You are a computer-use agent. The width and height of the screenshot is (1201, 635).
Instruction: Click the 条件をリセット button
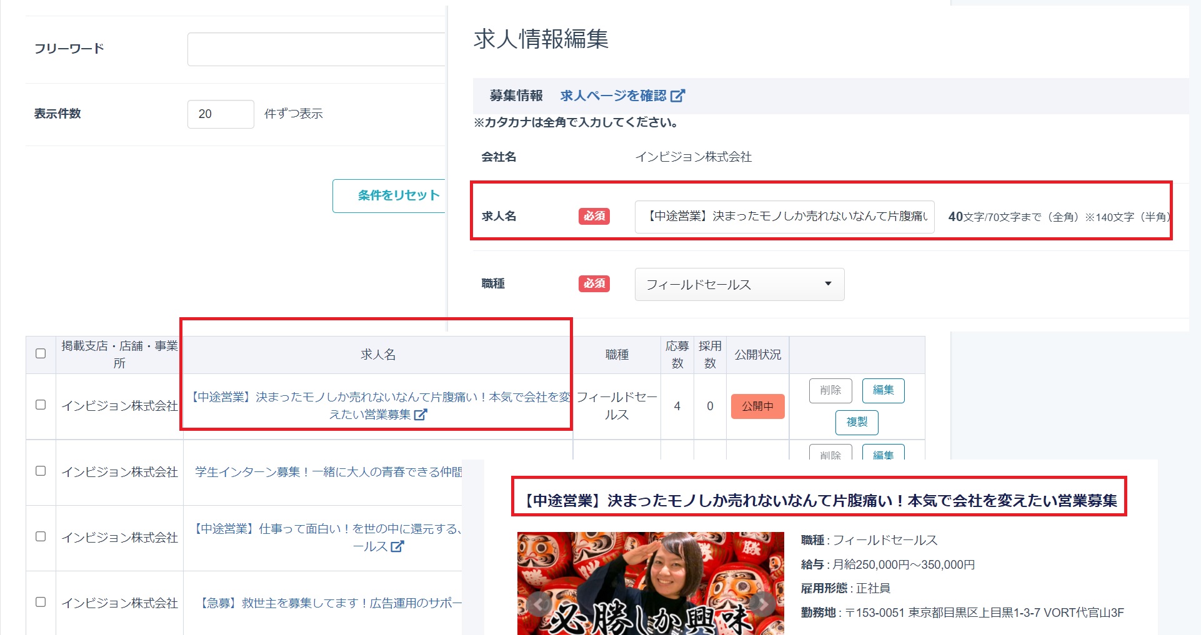[397, 195]
